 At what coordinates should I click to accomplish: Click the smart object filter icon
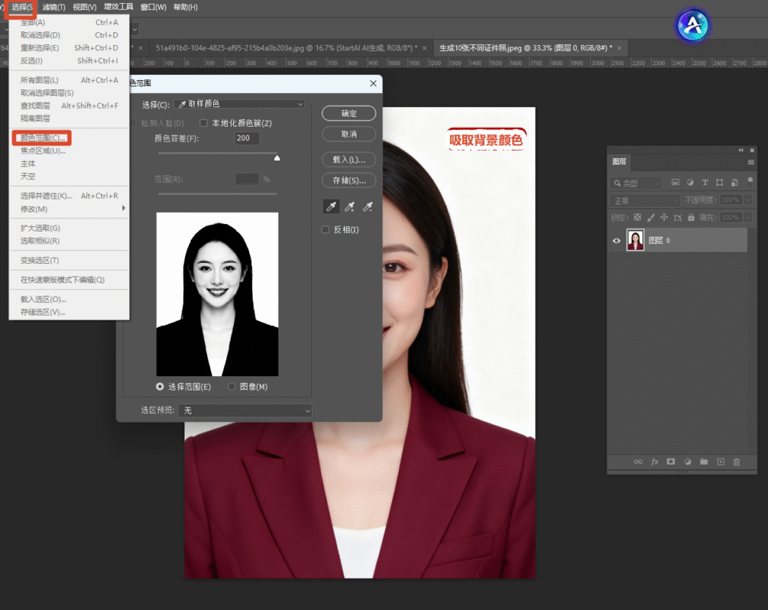pos(734,183)
